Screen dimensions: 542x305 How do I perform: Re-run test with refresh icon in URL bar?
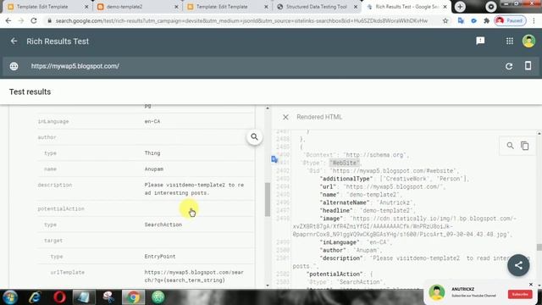pos(509,66)
